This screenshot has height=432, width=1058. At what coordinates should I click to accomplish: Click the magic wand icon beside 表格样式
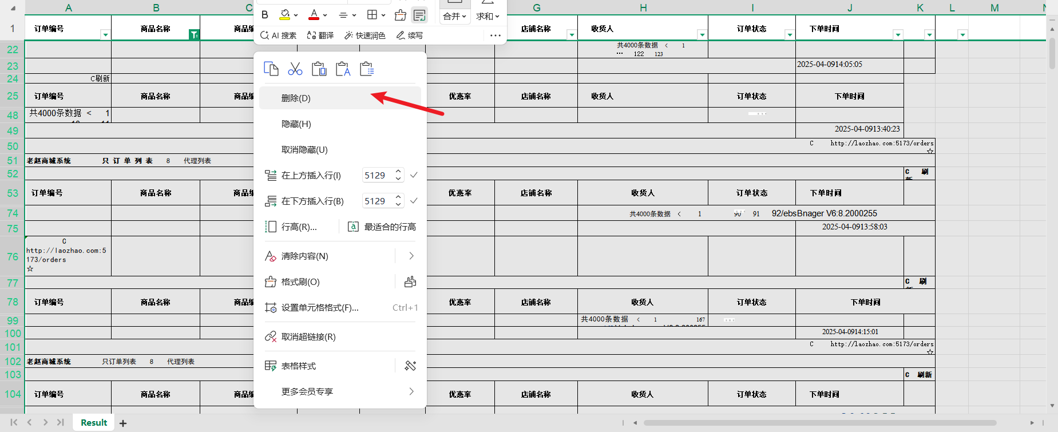410,366
